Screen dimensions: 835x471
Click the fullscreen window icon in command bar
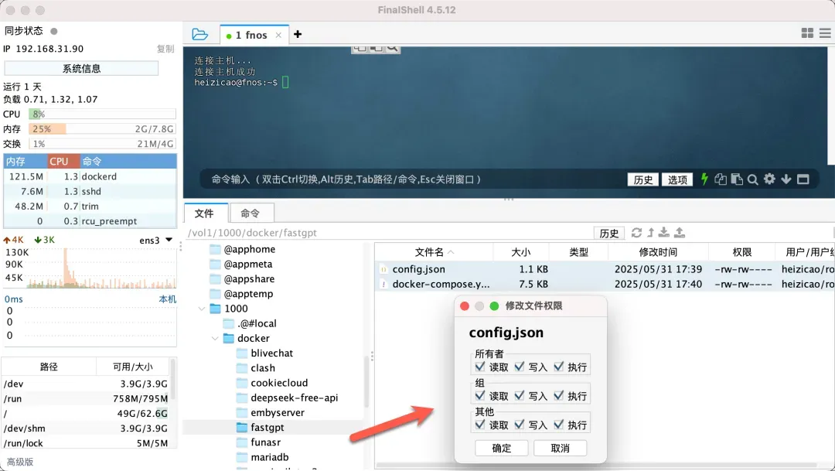coord(803,179)
